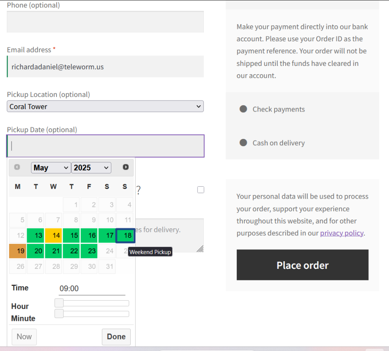Viewport: 389px width, 351px height.
Task: Open the year dropdown showing 2025
Action: (x=91, y=168)
